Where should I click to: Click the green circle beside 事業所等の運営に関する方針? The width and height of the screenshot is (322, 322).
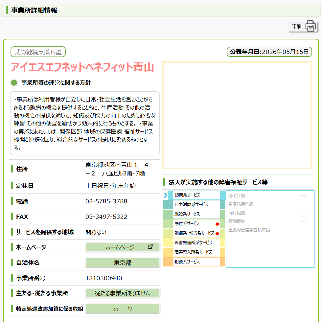[x=14, y=82]
